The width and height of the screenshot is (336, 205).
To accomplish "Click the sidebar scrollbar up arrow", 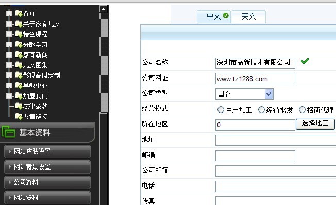I will 104,9.
